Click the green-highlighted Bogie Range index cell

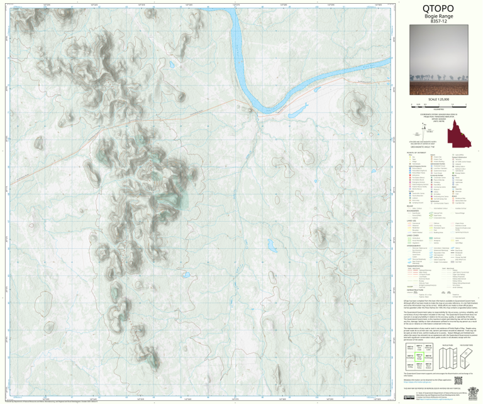tap(419, 357)
